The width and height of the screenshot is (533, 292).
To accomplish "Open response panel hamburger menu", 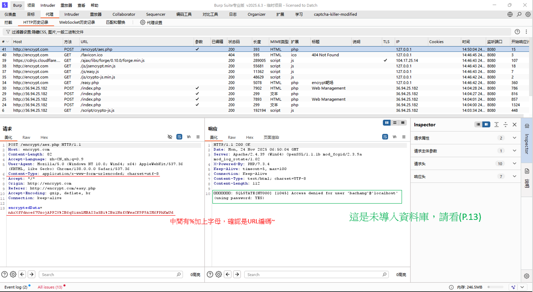I will pos(404,137).
